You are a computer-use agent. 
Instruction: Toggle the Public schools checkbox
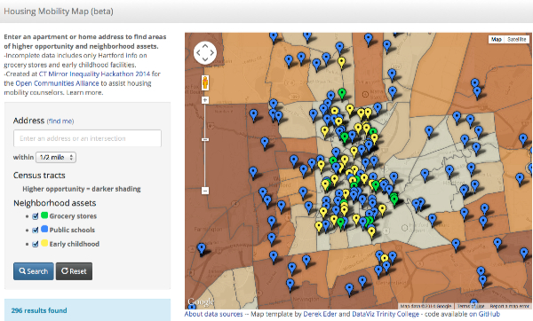pyautogui.click(x=36, y=230)
